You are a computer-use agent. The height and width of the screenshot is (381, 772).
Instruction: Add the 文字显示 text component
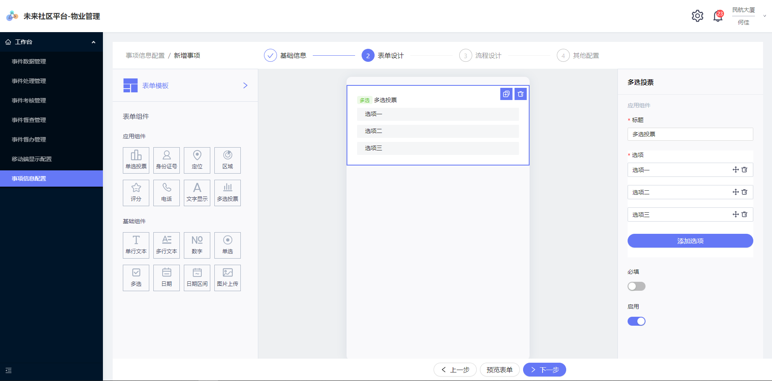[x=197, y=193]
